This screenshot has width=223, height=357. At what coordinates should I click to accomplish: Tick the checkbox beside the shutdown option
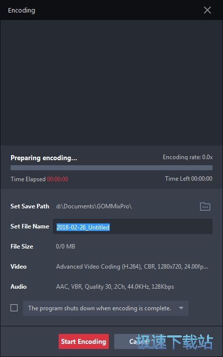click(14, 308)
